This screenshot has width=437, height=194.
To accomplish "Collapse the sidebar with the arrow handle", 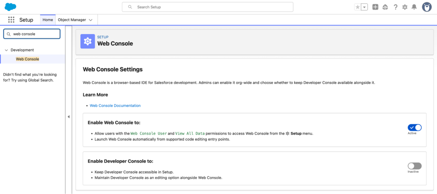I will [x=69, y=117].
